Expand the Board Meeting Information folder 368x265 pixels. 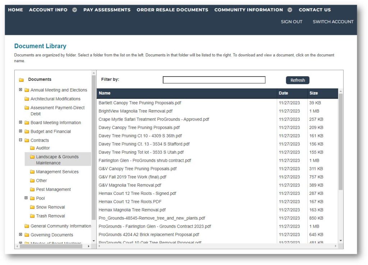coord(20,122)
